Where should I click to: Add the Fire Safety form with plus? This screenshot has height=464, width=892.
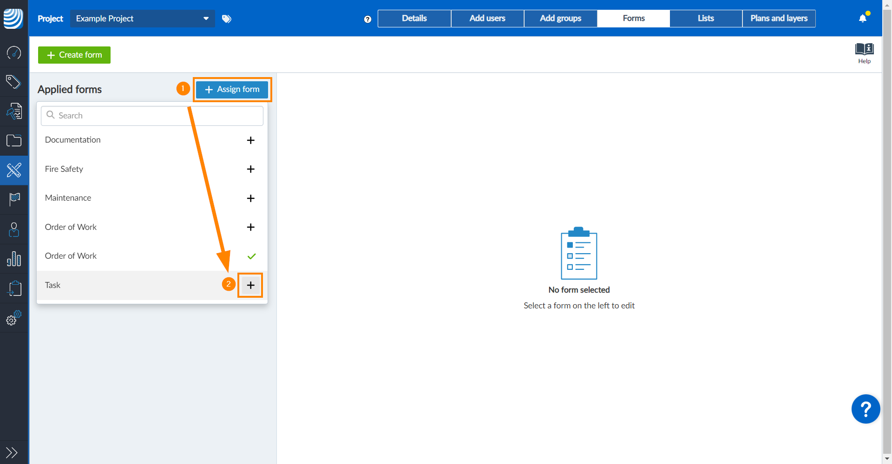tap(250, 169)
